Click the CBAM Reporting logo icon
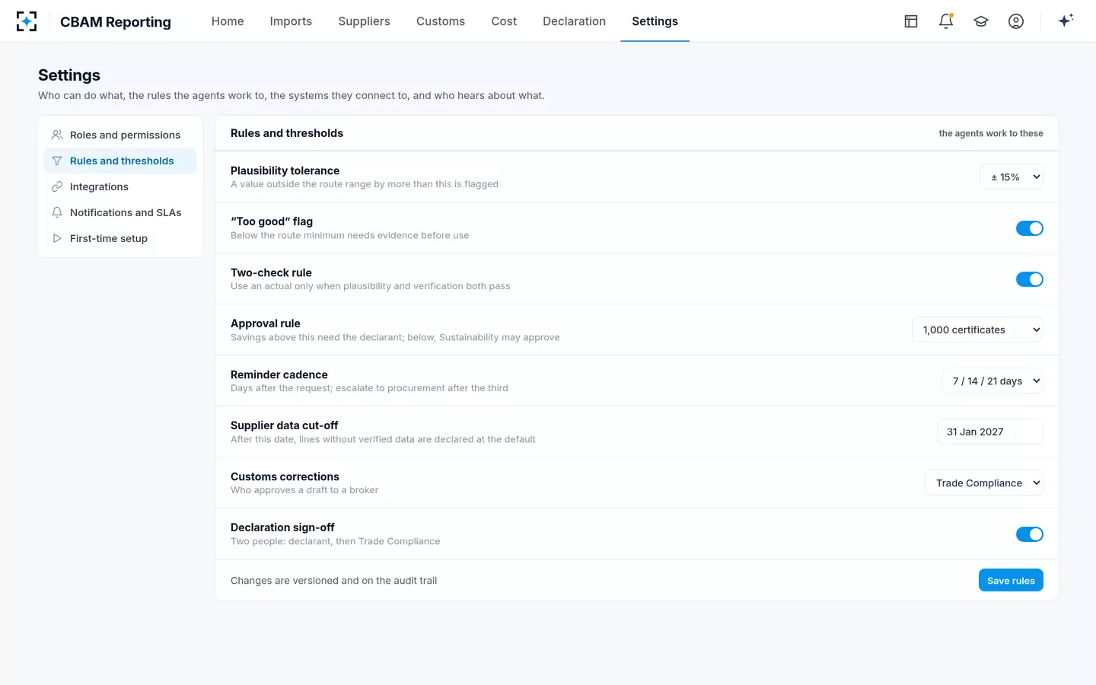Viewport: 1096px width, 685px height. click(27, 21)
